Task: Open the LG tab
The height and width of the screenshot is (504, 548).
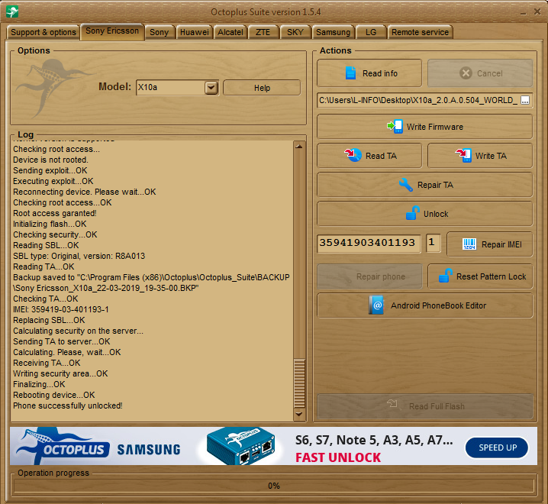Action: click(371, 32)
